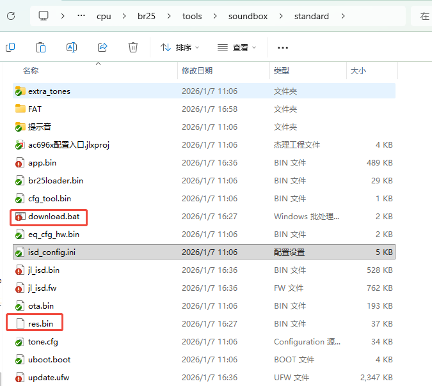Click the isd_config.ini file name
The image size is (432, 386).
coord(52,252)
